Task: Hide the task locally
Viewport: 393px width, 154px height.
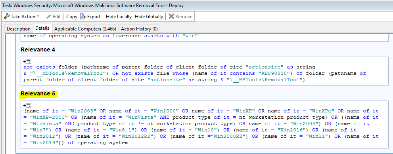Action: [x=119, y=17]
